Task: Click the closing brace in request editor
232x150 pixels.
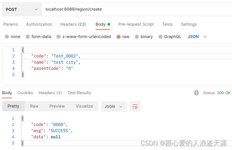Action: tap(23, 75)
